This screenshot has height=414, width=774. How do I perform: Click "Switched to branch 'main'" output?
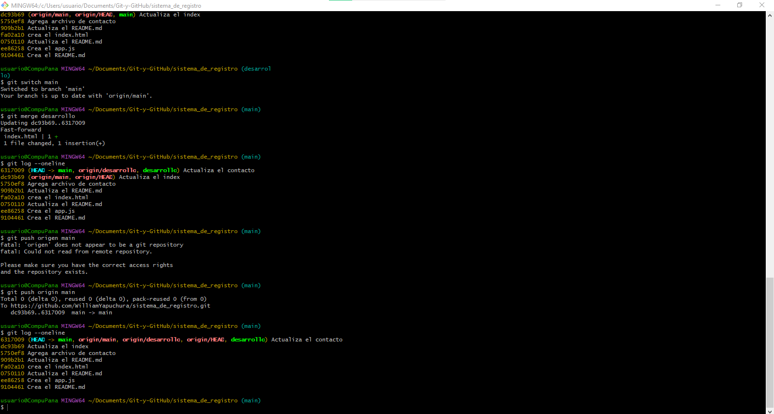[43, 89]
